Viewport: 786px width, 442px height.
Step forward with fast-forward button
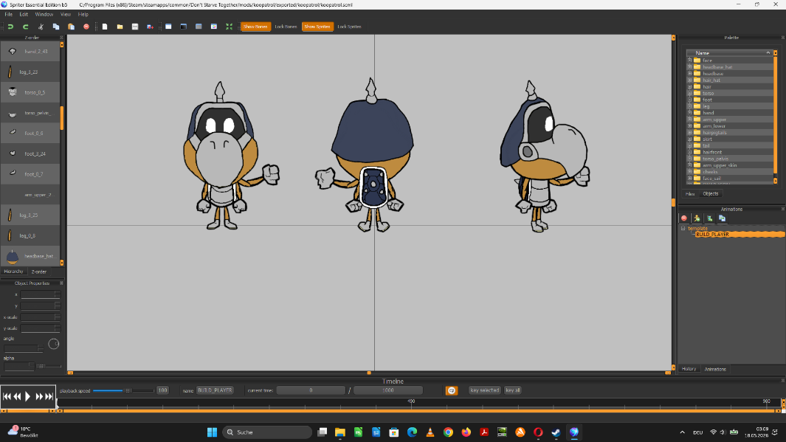(x=39, y=396)
